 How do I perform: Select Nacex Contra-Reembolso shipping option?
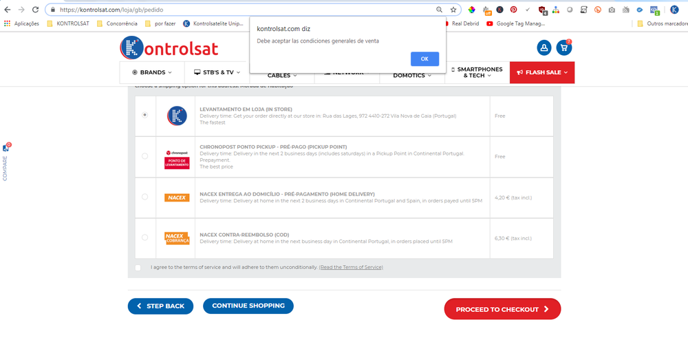(x=144, y=237)
